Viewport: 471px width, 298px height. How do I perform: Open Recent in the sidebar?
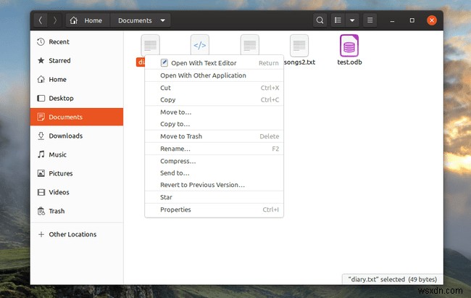[59, 42]
